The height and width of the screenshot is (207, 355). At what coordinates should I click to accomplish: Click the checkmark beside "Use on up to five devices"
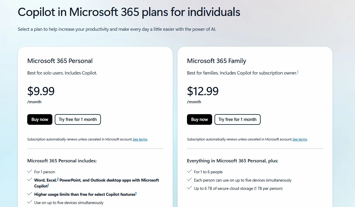[x=29, y=202]
